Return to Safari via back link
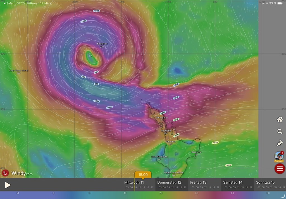 point(9,3)
